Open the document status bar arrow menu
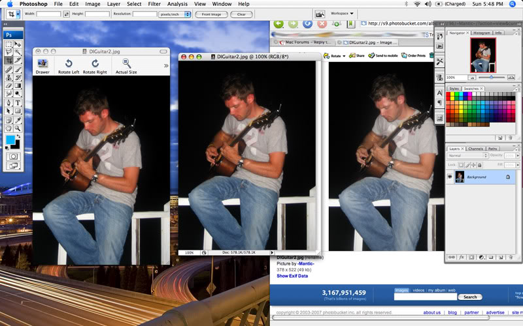Screen dimensions: 523x326 click(272, 253)
